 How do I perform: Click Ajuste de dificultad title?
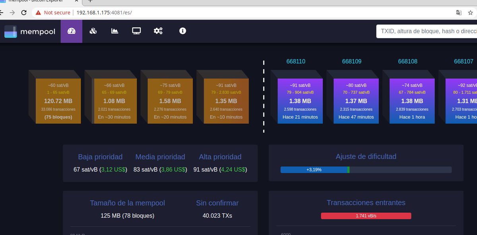tap(366, 156)
